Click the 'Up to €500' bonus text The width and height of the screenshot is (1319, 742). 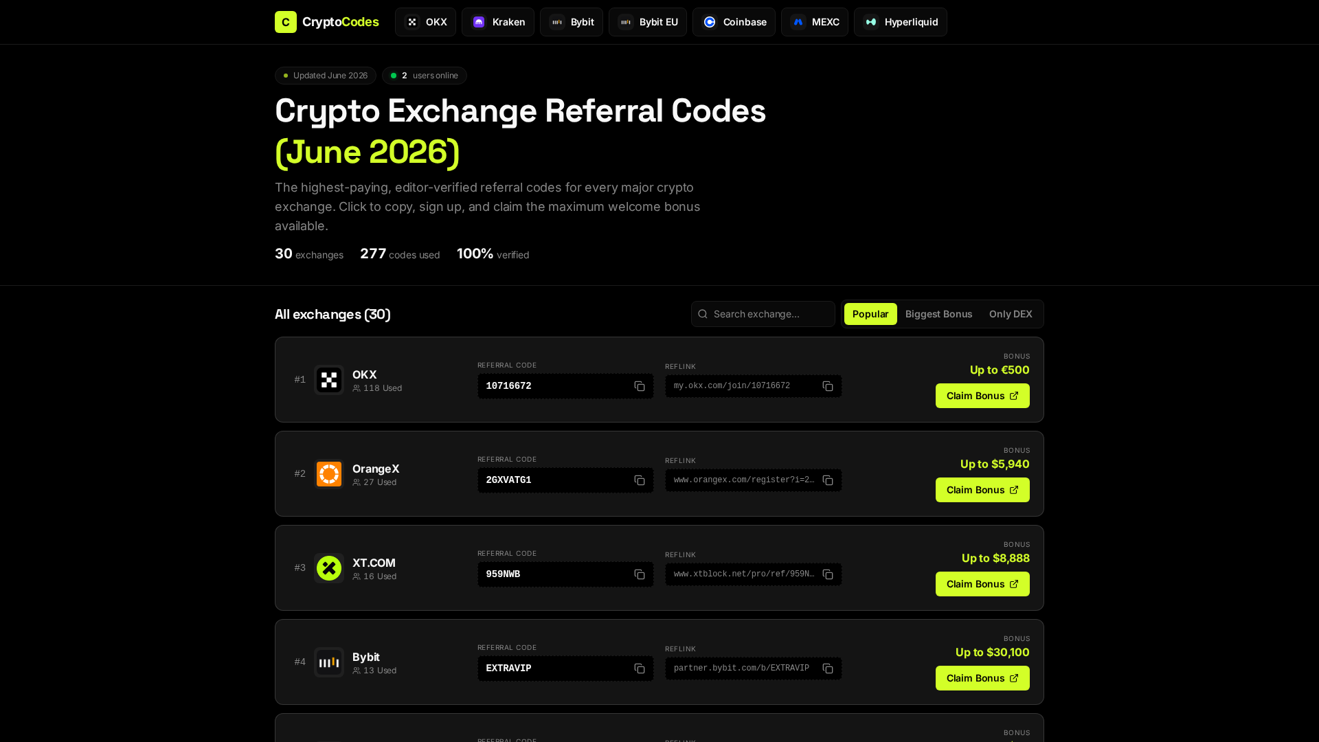[1000, 370]
